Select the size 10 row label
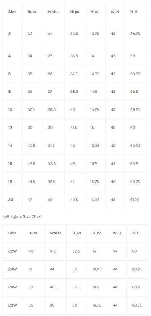Viewport: 151px width, 316px height. click(10, 110)
